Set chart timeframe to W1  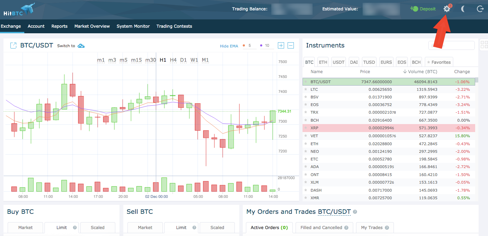click(x=194, y=60)
